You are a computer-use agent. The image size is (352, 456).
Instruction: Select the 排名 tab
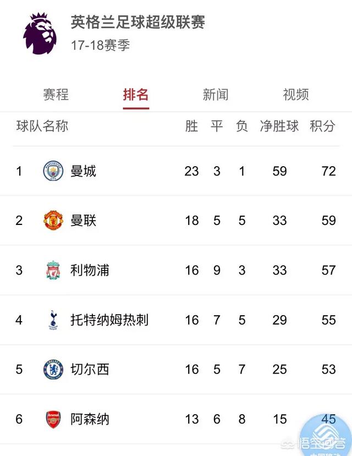pyautogui.click(x=136, y=95)
